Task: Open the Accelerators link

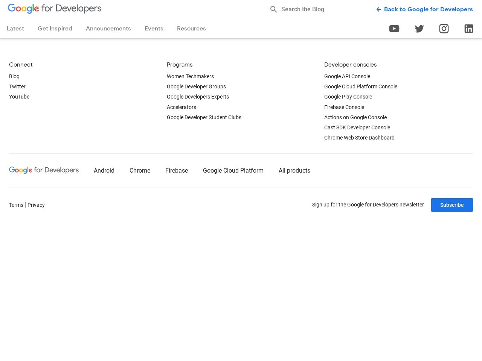Action: pos(182,107)
